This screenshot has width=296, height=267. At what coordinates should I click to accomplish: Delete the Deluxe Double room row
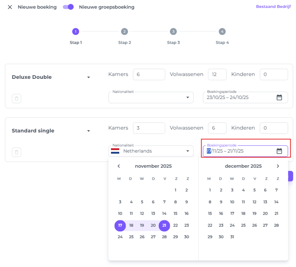pos(16,99)
